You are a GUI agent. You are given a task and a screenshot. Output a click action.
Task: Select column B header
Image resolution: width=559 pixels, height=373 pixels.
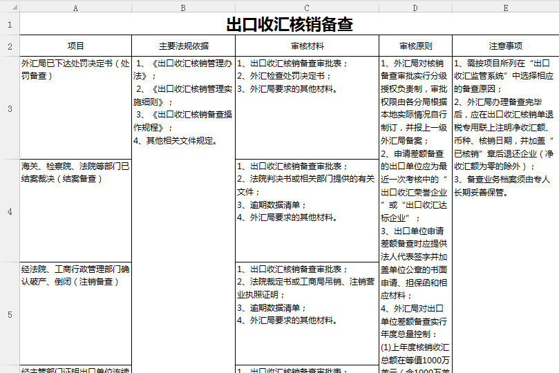pyautogui.click(x=183, y=7)
